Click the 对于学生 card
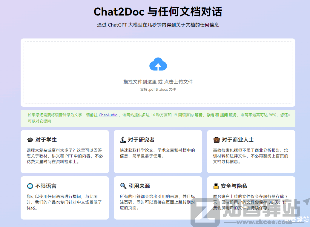 65,151
